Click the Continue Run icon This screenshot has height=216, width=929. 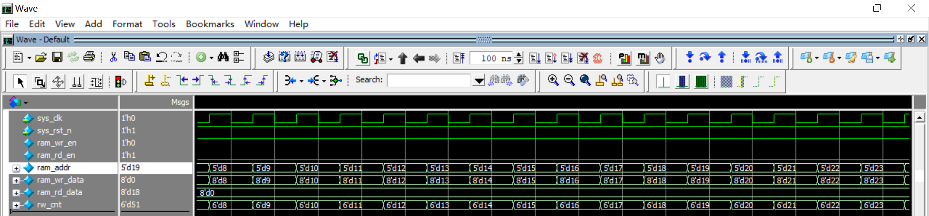click(551, 58)
